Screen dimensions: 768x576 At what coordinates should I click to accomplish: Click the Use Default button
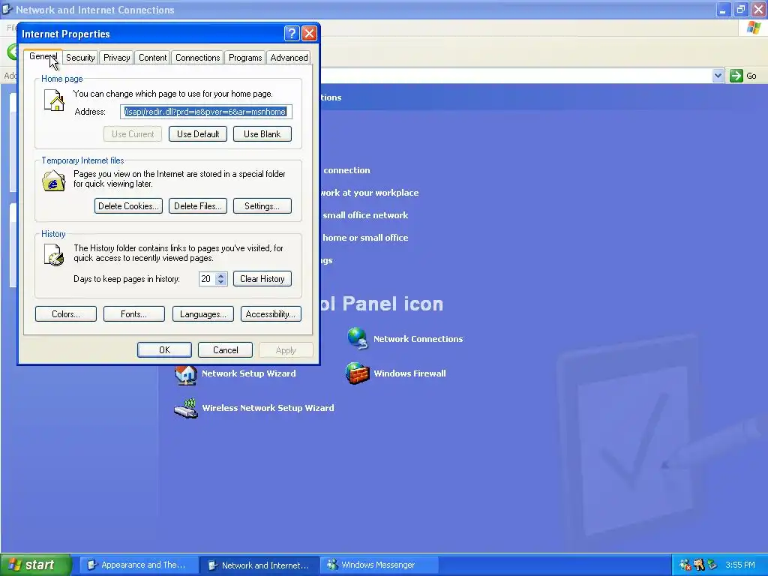pos(198,134)
